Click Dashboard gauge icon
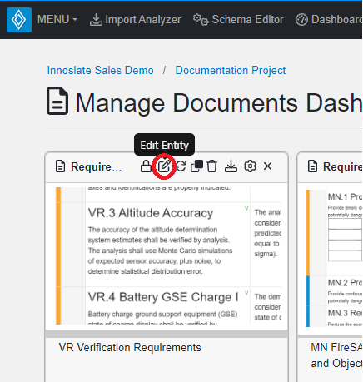Viewport: 363px width, 382px height. click(301, 20)
